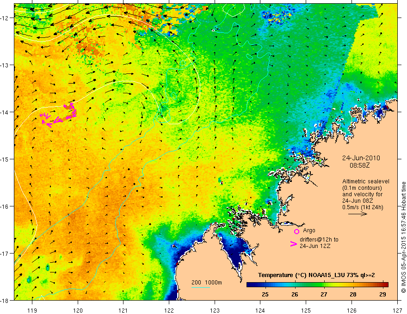
Task: Click the color bar label 27
Action: pyautogui.click(x=324, y=294)
